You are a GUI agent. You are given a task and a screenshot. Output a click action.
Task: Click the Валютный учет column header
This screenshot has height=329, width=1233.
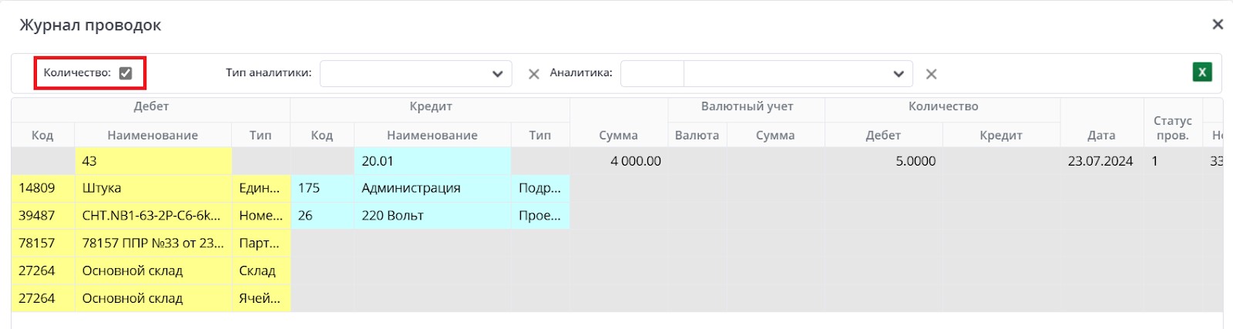(747, 106)
